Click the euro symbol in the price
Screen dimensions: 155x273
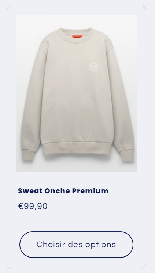pyautogui.click(x=21, y=206)
